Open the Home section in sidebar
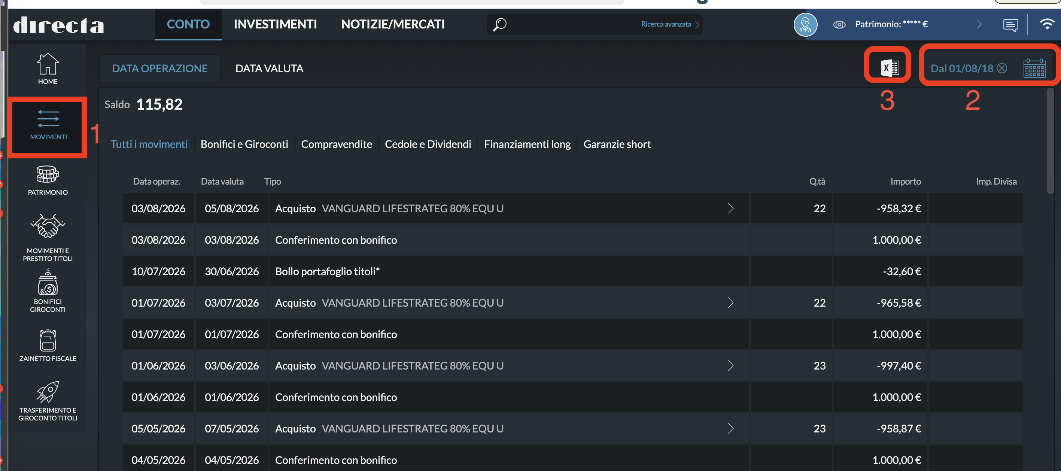 [48, 69]
